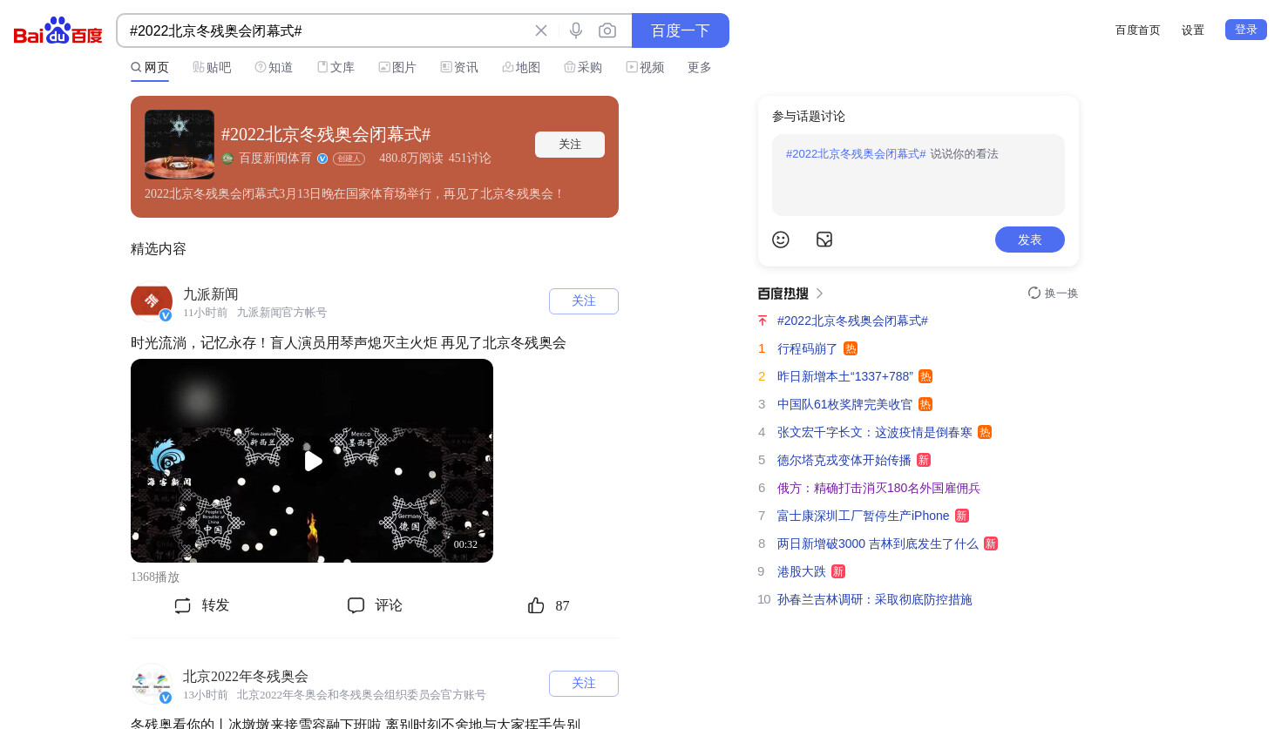
Task: Open hot search 张文宏千字长文
Action: point(875,432)
